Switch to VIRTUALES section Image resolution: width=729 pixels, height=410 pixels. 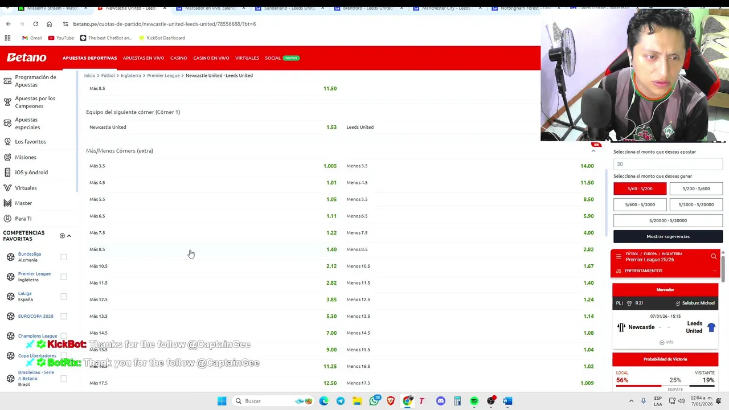click(247, 58)
